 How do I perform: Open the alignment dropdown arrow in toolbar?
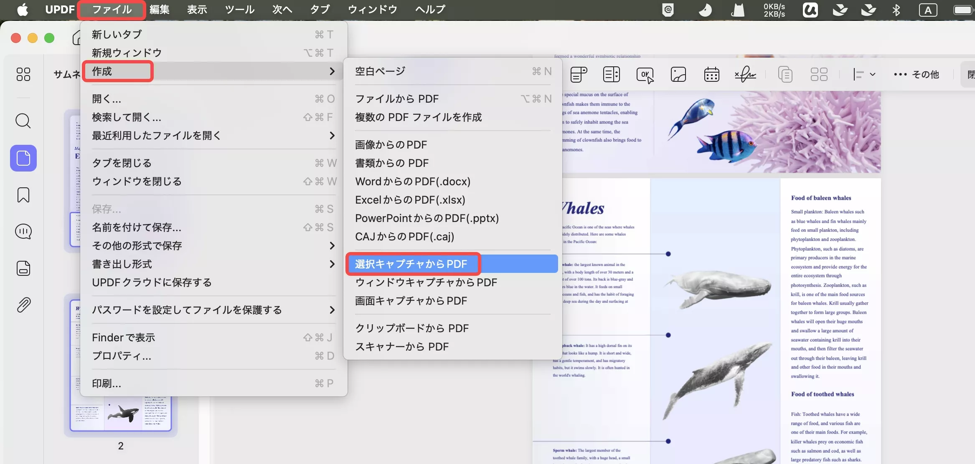point(872,75)
